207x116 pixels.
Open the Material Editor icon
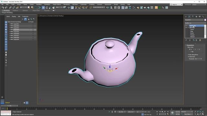point(138,8)
